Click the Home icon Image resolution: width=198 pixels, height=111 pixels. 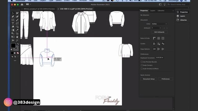pyautogui.click(x=22, y=5)
